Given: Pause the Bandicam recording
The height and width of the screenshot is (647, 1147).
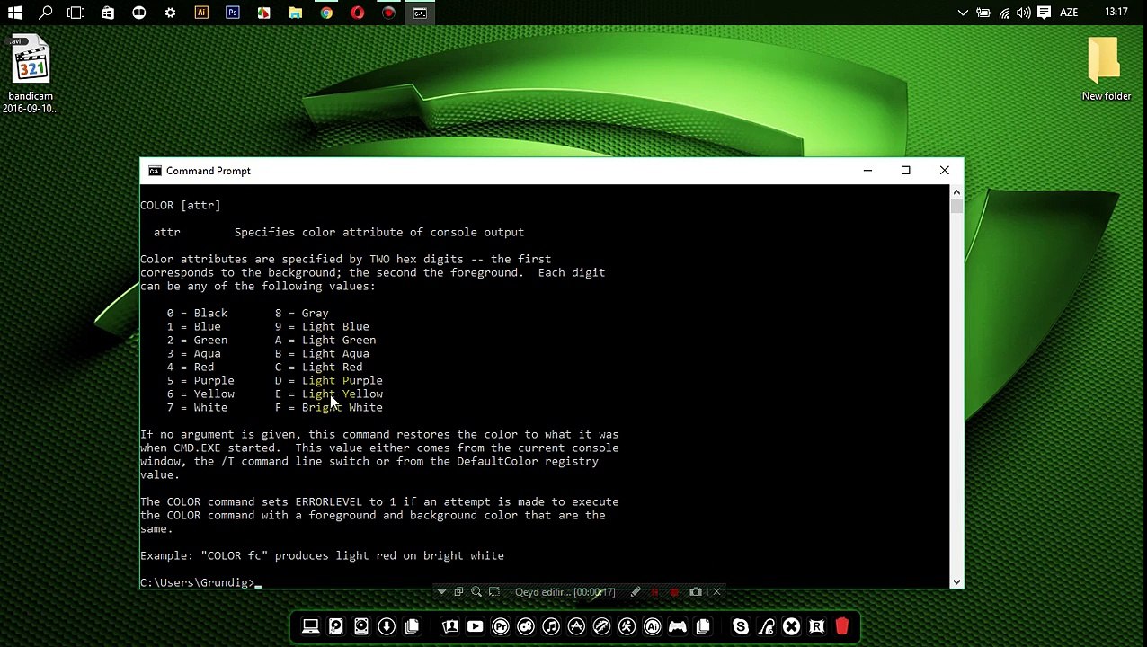Looking at the screenshot, I should pyautogui.click(x=654, y=592).
